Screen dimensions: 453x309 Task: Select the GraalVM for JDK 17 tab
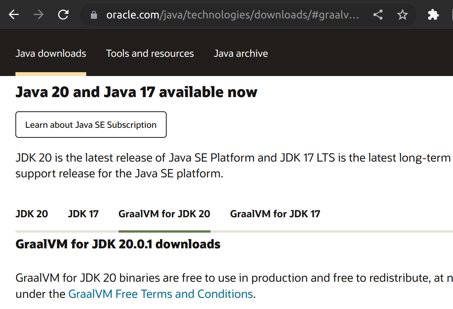275,214
